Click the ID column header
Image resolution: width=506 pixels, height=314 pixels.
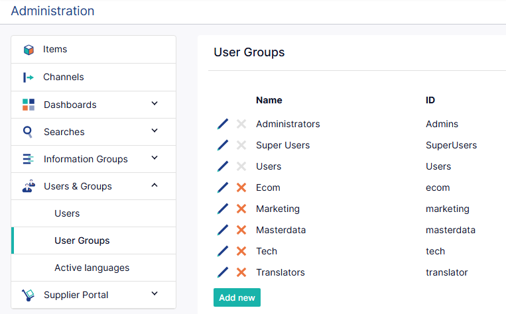(430, 100)
